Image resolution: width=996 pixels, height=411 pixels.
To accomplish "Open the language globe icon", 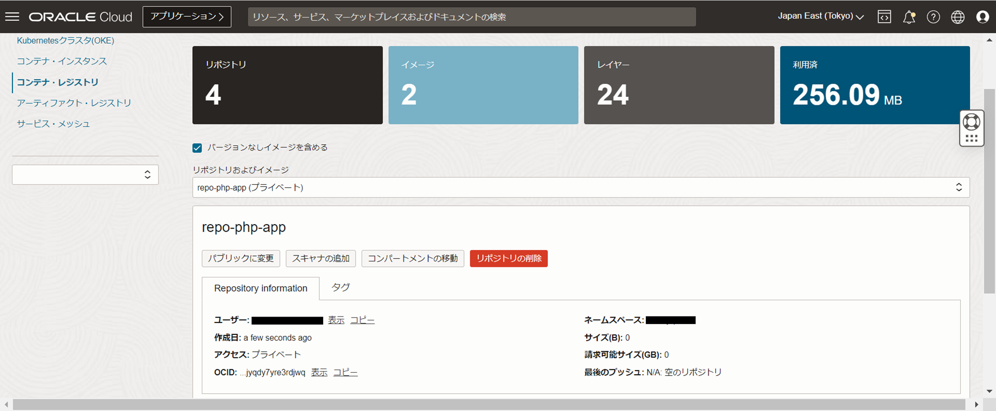I will tap(958, 17).
